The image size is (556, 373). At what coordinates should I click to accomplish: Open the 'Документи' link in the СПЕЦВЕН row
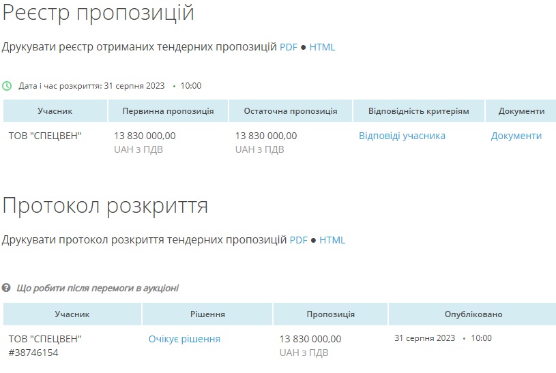click(x=516, y=136)
